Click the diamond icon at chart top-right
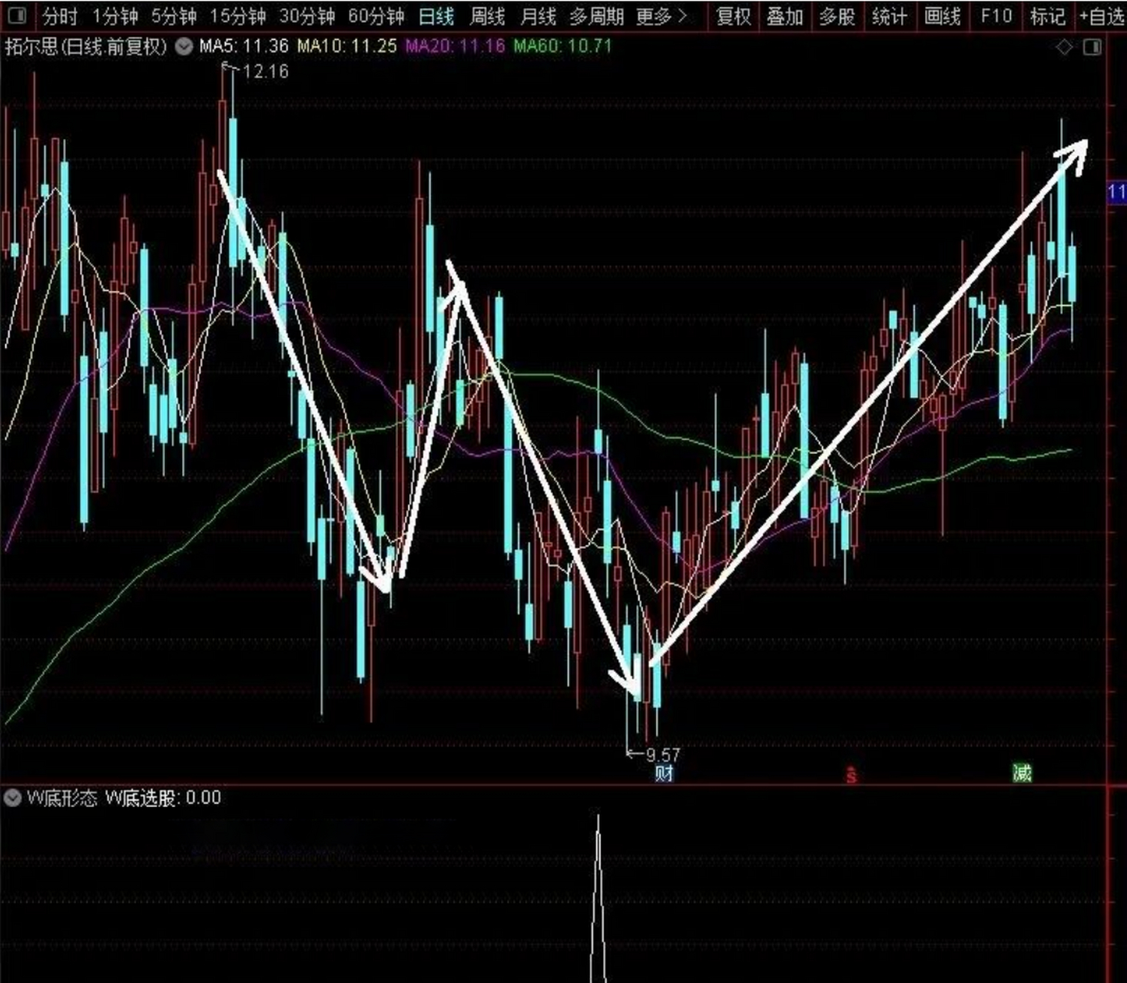The height and width of the screenshot is (983, 1127). click(x=1064, y=48)
